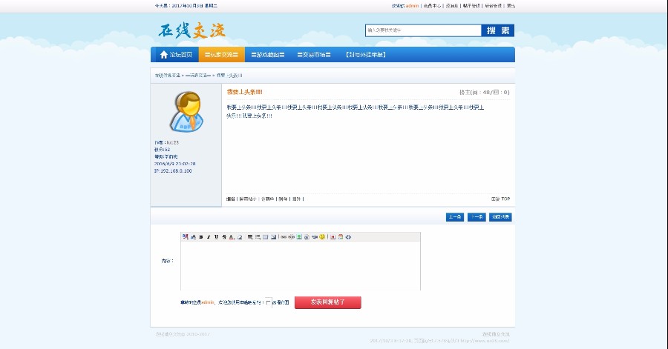
Task: Click the media insert icon before smiley
Action: coord(315,237)
